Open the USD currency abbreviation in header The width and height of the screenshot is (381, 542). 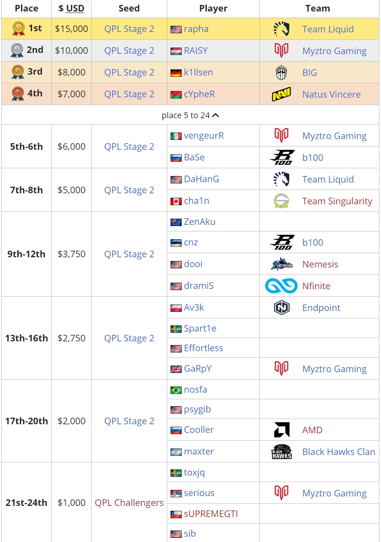(x=75, y=9)
